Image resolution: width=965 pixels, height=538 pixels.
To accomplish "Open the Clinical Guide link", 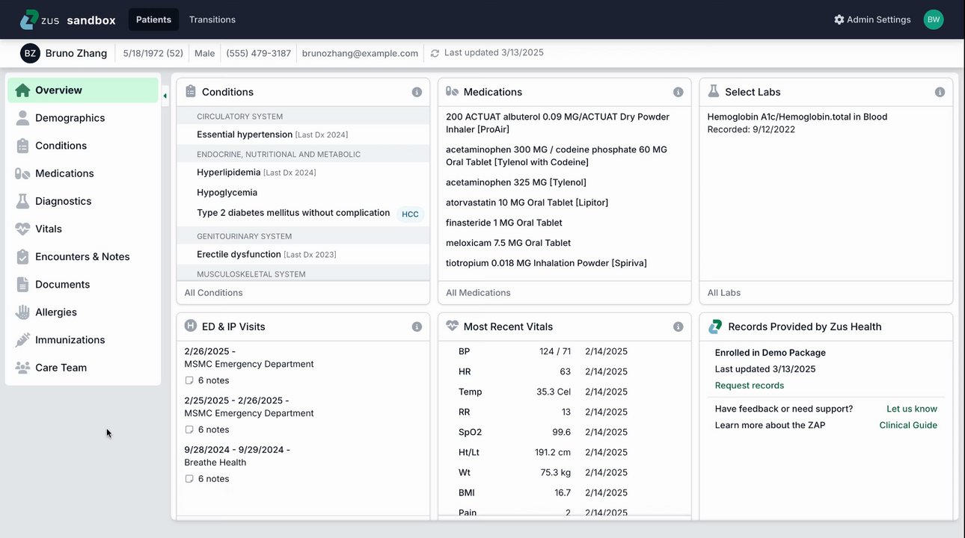I will coord(908,425).
